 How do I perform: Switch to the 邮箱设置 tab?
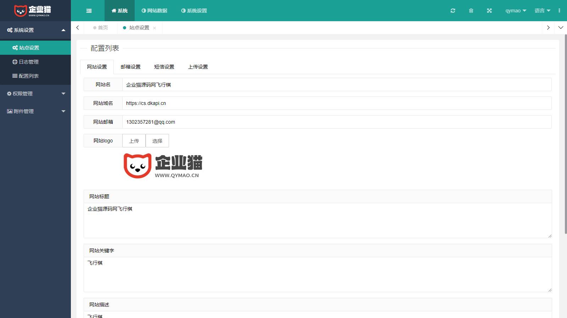click(130, 67)
